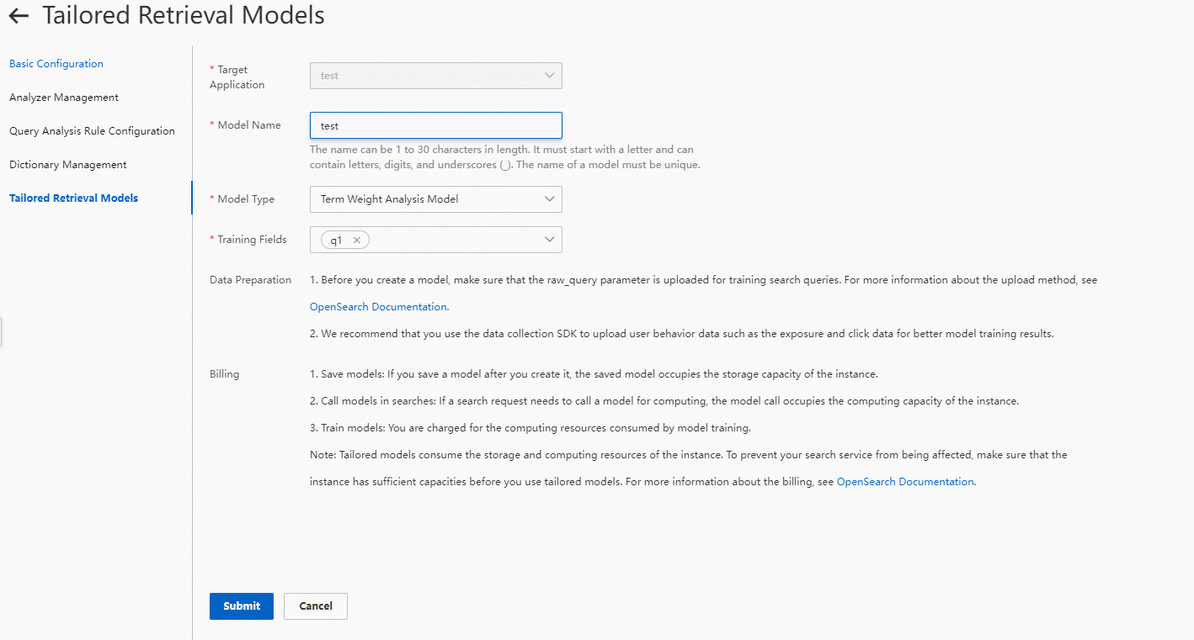
Task: Remove the q1 tag from Training Fields
Action: (357, 241)
